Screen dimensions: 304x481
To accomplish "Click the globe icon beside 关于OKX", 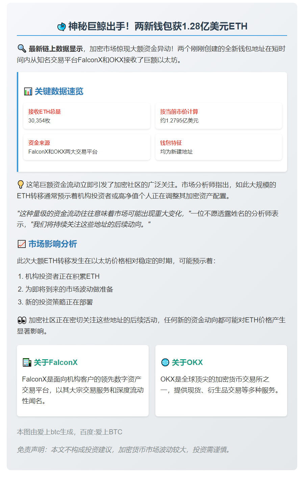I will (165, 363).
